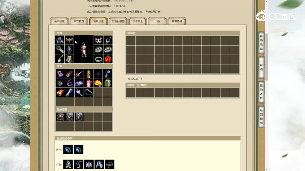305x171 pixels.
Task: Select the curved necklace in the 装备 grid
Action: point(108,40)
